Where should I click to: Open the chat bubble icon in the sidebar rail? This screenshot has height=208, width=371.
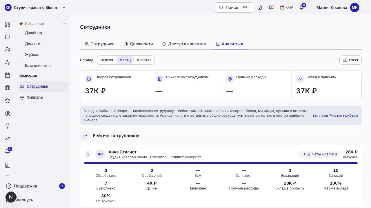[x=8, y=37]
